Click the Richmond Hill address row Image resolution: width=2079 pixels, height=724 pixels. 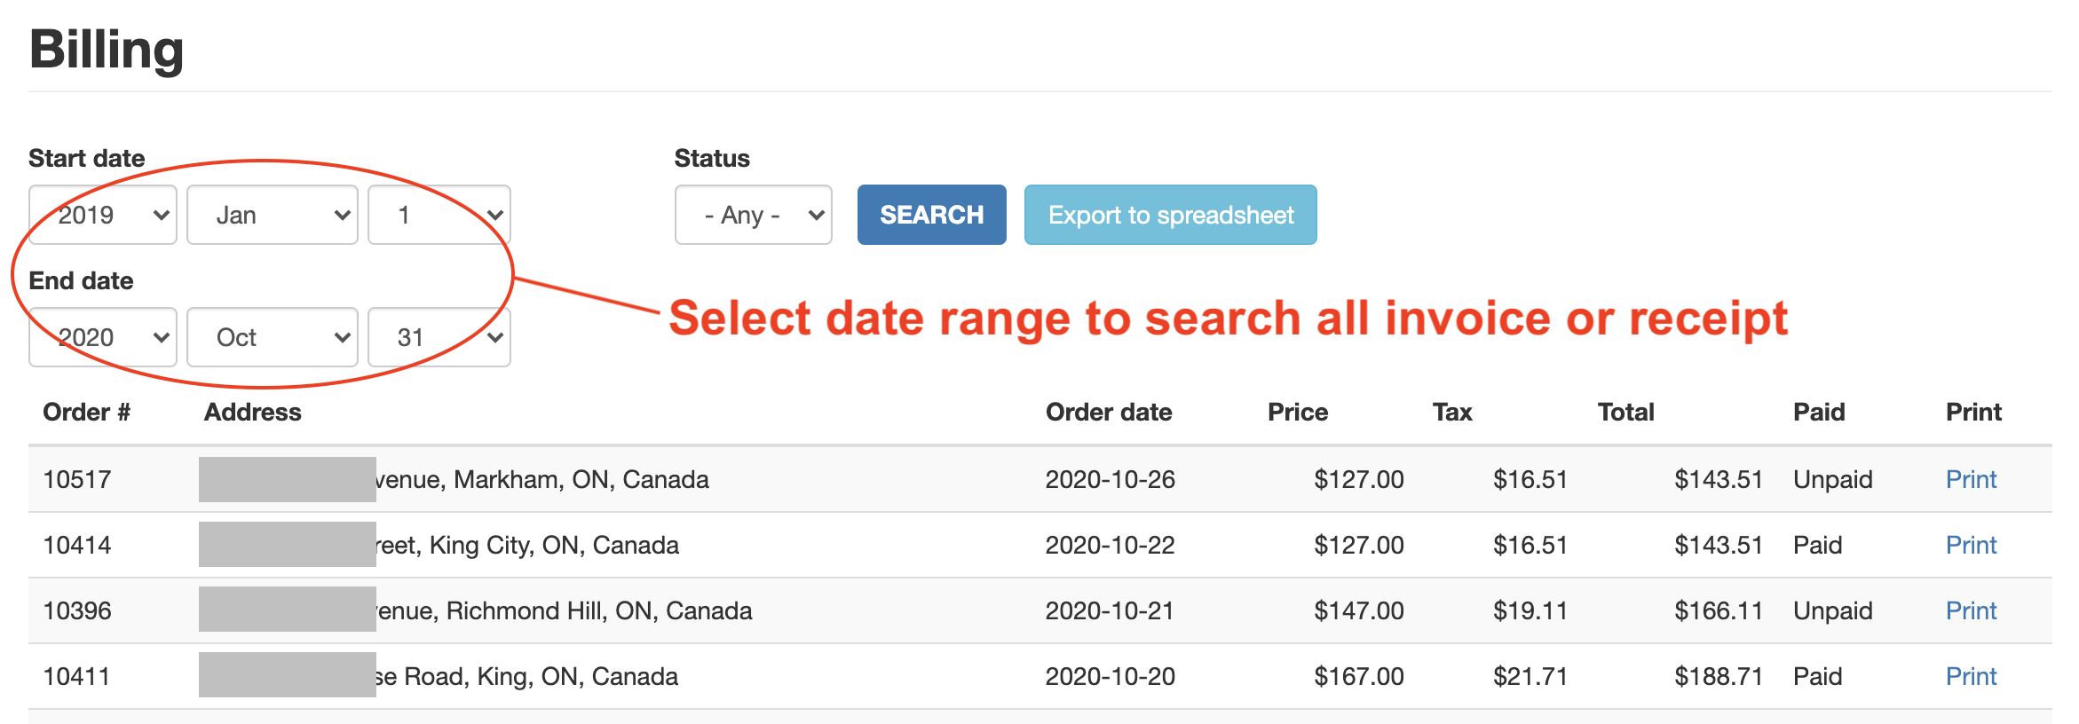[x=563, y=610]
